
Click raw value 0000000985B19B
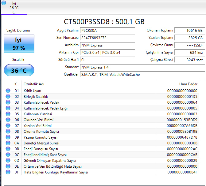click(182, 132)
